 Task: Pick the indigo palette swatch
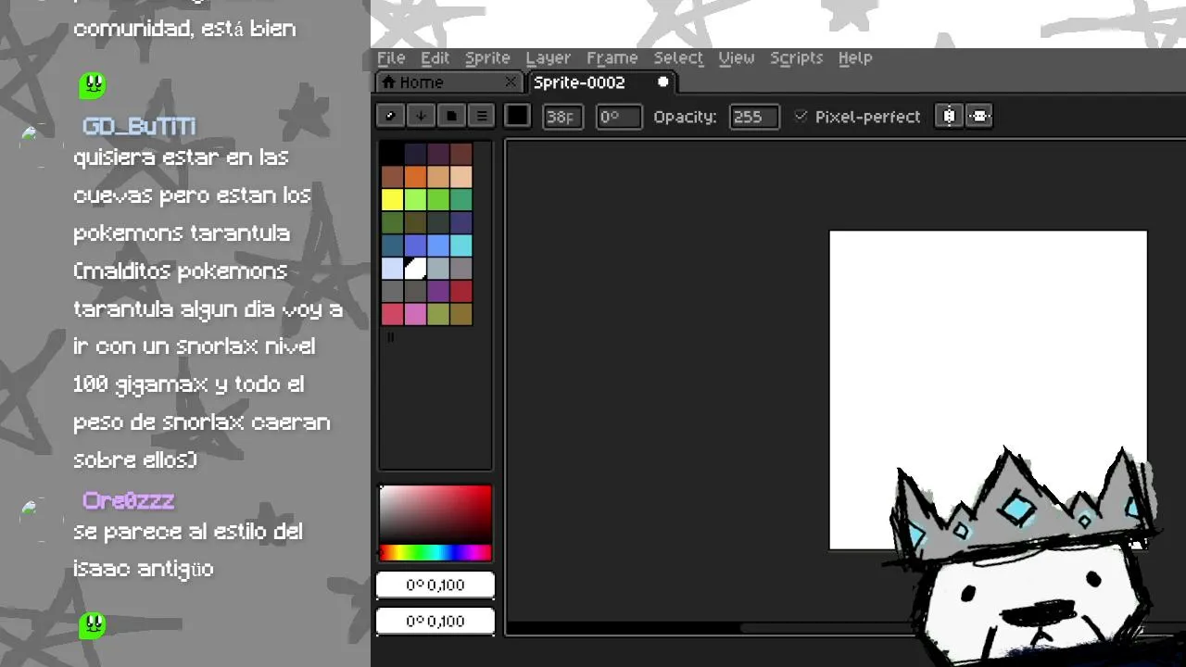click(461, 223)
